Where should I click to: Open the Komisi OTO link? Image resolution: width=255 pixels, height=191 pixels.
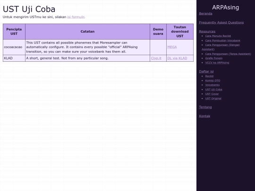pyautogui.click(x=212, y=80)
